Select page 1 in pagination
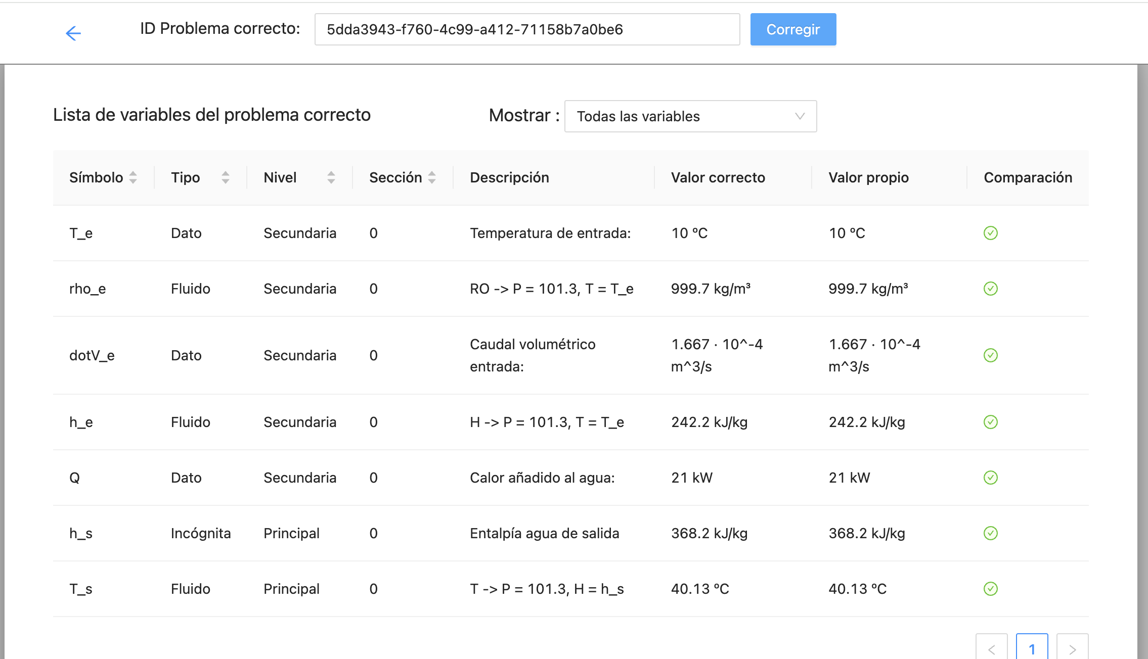 pos(1032,647)
